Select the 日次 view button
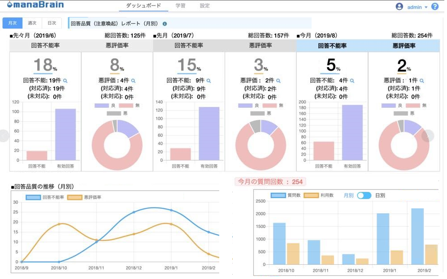This screenshot has width=447, height=279. [x=52, y=22]
